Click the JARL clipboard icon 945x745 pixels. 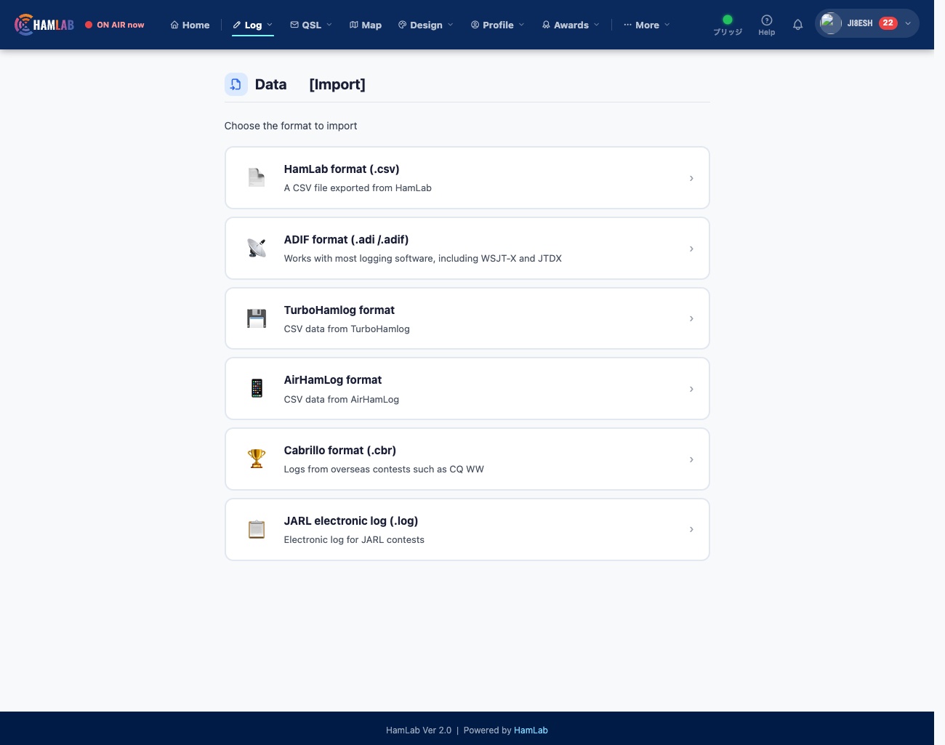257,529
